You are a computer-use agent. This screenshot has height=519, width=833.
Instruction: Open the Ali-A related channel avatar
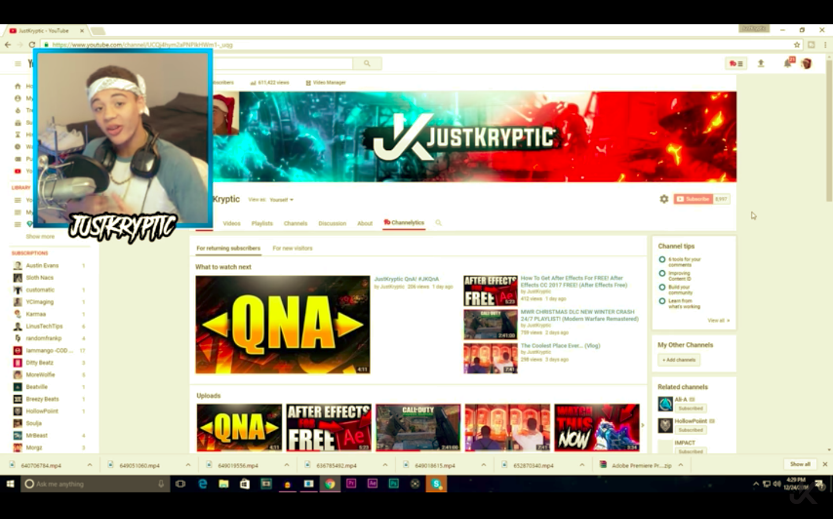[665, 404]
